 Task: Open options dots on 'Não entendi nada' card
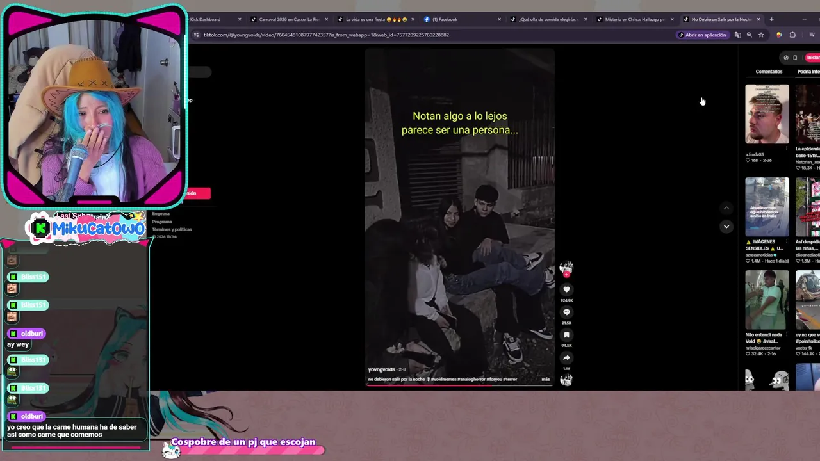[x=787, y=334]
